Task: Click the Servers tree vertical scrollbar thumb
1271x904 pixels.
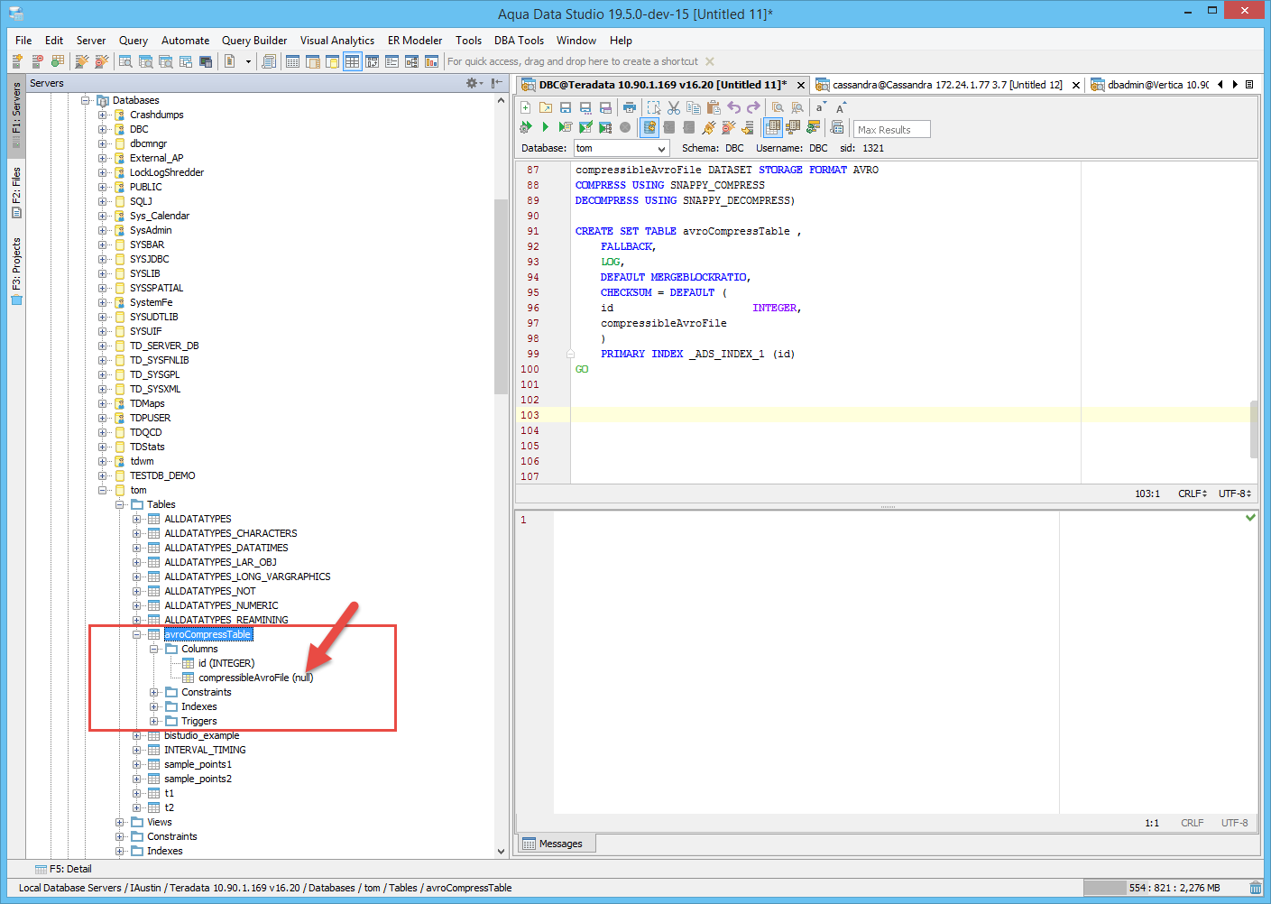Action: (x=501, y=297)
